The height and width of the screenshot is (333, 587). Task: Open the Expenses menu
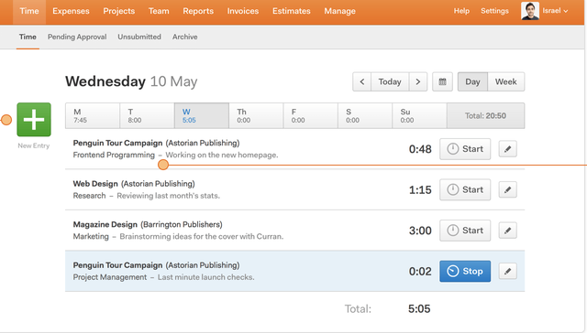(71, 11)
